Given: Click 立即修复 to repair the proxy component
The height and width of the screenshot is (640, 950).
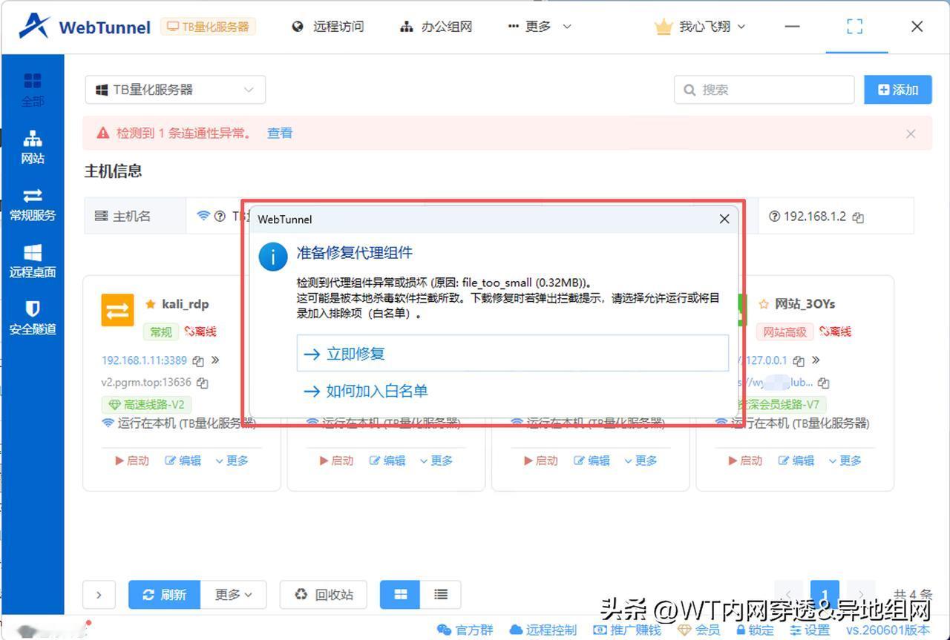Looking at the screenshot, I should 513,354.
